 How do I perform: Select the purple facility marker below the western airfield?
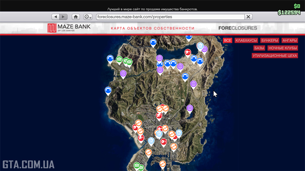point(123,73)
